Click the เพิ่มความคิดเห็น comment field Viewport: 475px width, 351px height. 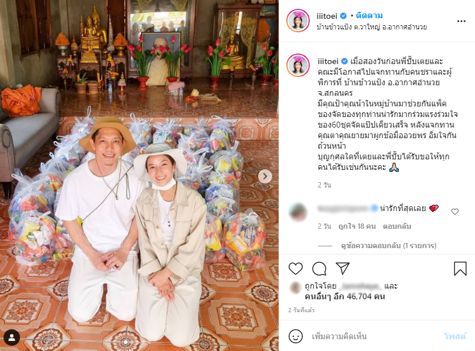click(x=373, y=336)
